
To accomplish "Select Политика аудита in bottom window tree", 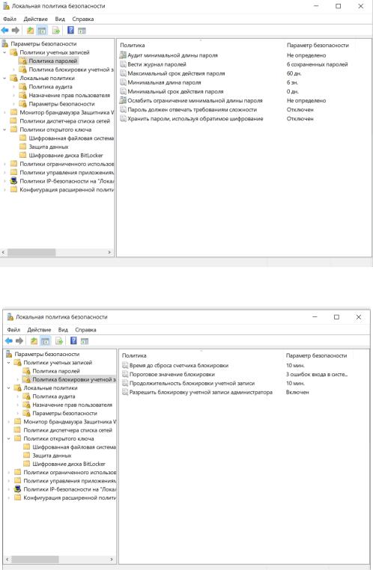I will 53,396.
